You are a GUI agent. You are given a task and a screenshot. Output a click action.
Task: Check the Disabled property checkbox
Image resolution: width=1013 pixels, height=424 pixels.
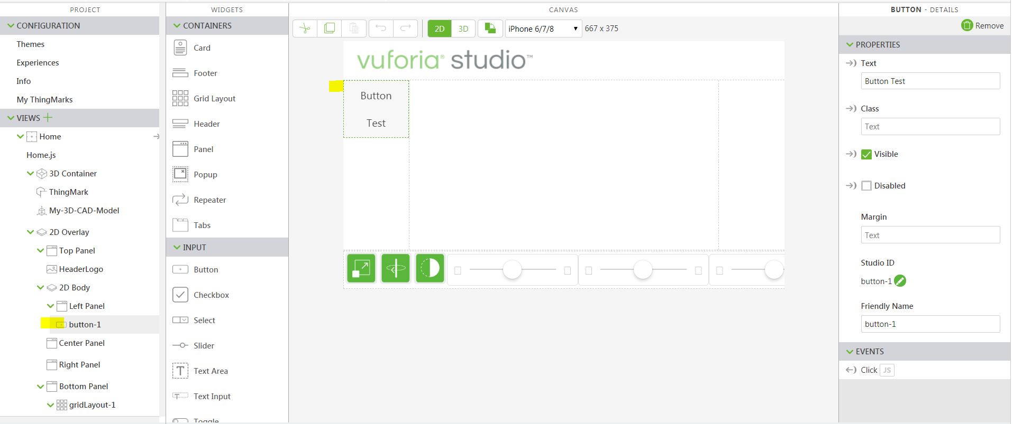pyautogui.click(x=866, y=186)
